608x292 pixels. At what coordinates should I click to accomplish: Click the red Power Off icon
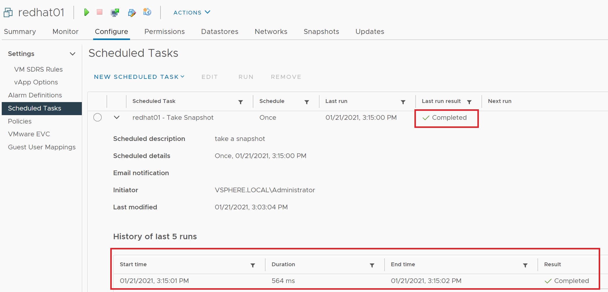(x=100, y=12)
